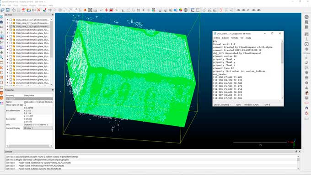Close the Console panel
This screenshot has height=175, width=311.
coord(300,151)
